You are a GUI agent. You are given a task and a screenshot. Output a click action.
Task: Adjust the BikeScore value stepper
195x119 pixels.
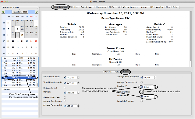point(155,87)
